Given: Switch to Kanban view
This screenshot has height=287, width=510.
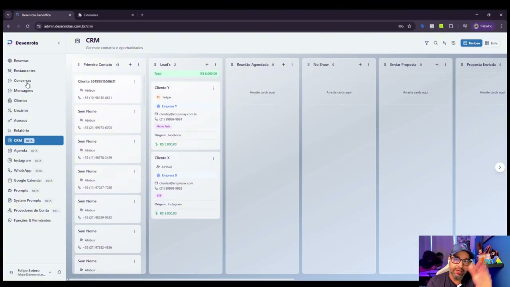Looking at the screenshot, I should [471, 43].
